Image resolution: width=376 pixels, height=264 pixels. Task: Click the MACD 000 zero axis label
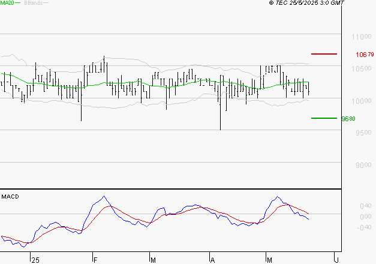click(350, 217)
